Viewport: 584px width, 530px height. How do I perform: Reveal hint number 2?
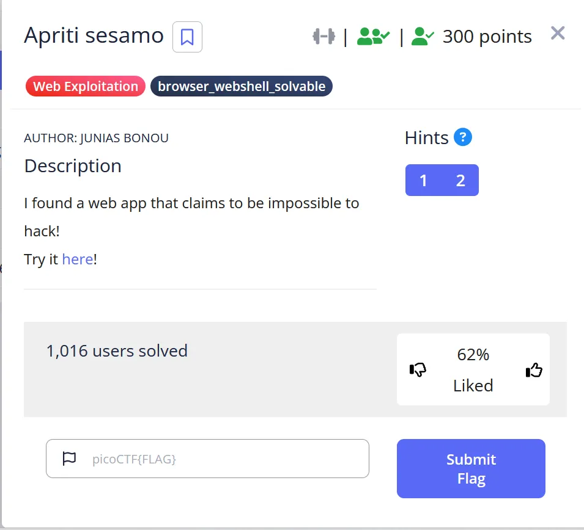pyautogui.click(x=460, y=180)
